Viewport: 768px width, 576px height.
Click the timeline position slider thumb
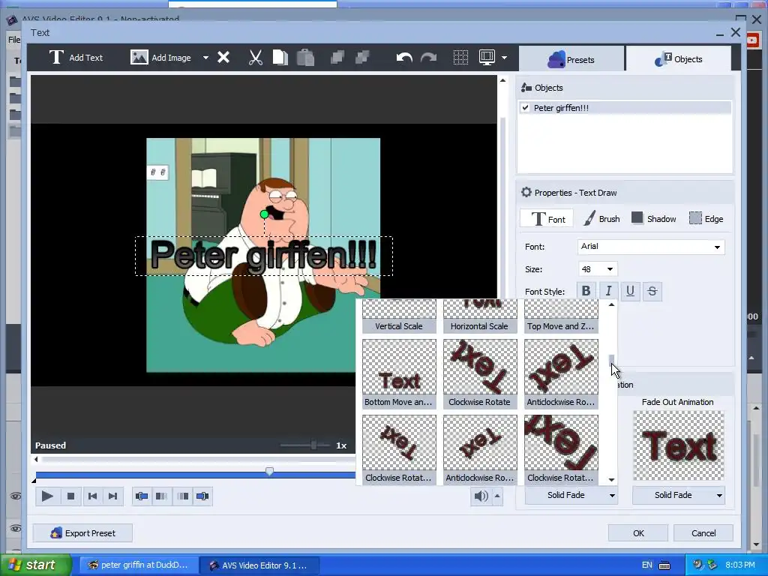[269, 471]
